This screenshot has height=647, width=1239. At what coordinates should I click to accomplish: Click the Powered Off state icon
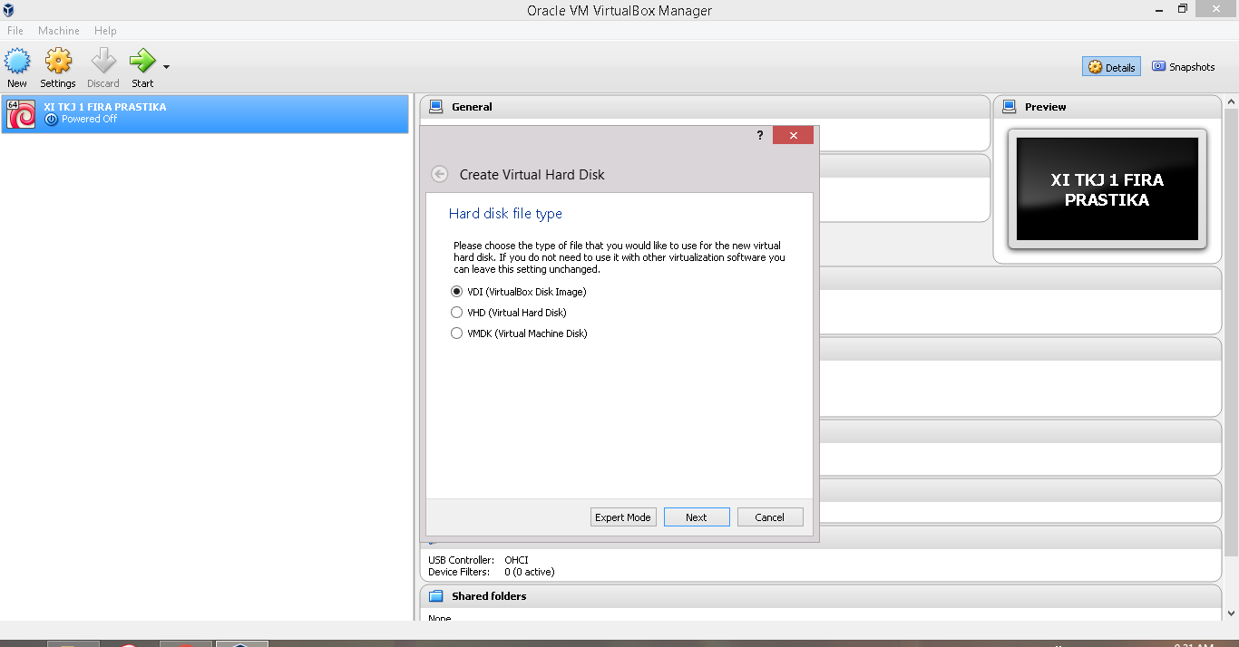tap(51, 119)
